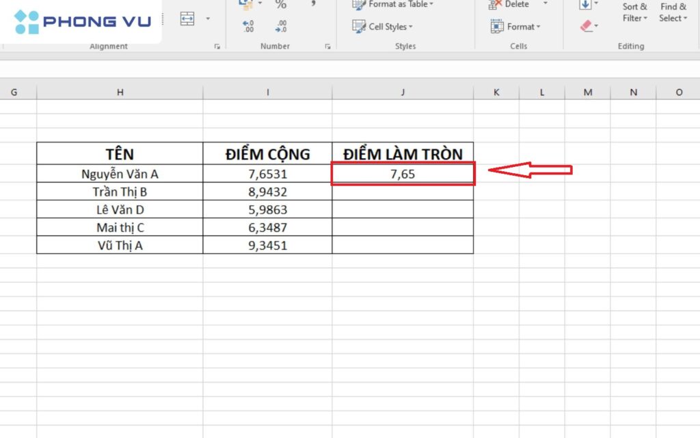The image size is (700, 438).
Task: Select column K via its header
Action: 496,91
